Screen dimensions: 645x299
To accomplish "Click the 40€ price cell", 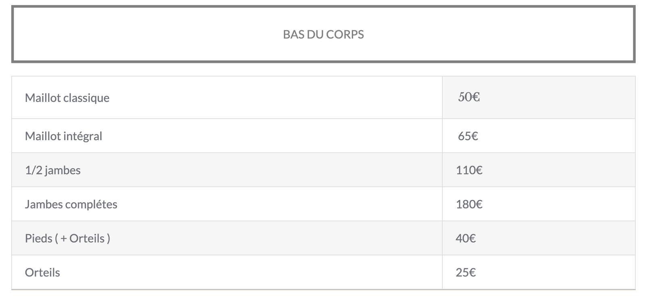I will (539, 238).
